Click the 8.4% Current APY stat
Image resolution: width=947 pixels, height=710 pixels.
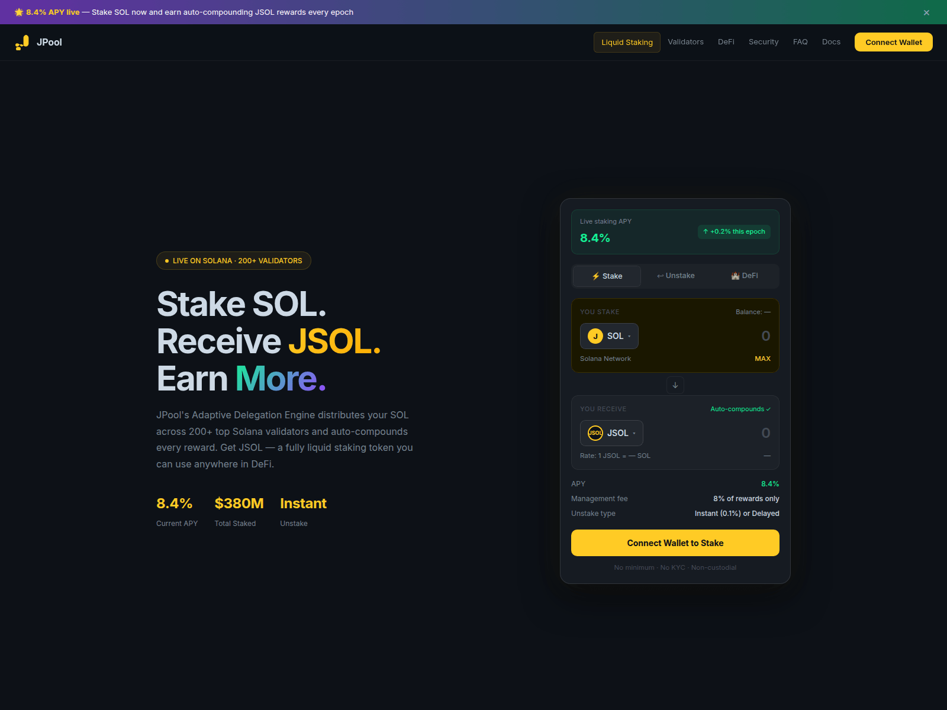(x=177, y=512)
